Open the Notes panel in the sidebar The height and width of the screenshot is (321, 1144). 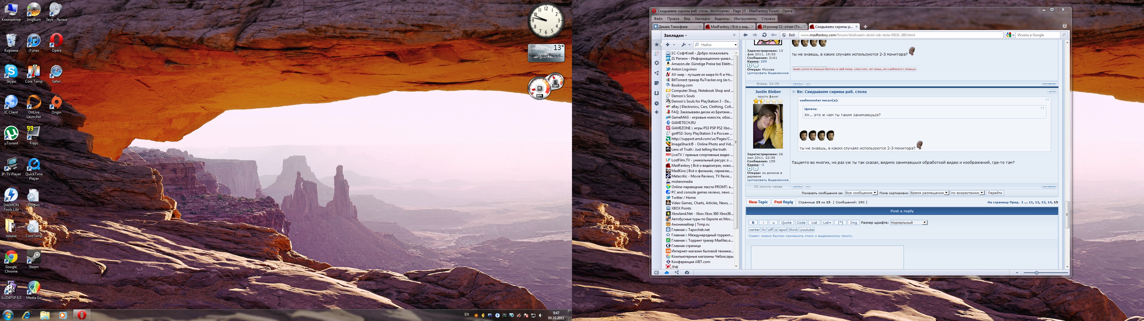[656, 83]
